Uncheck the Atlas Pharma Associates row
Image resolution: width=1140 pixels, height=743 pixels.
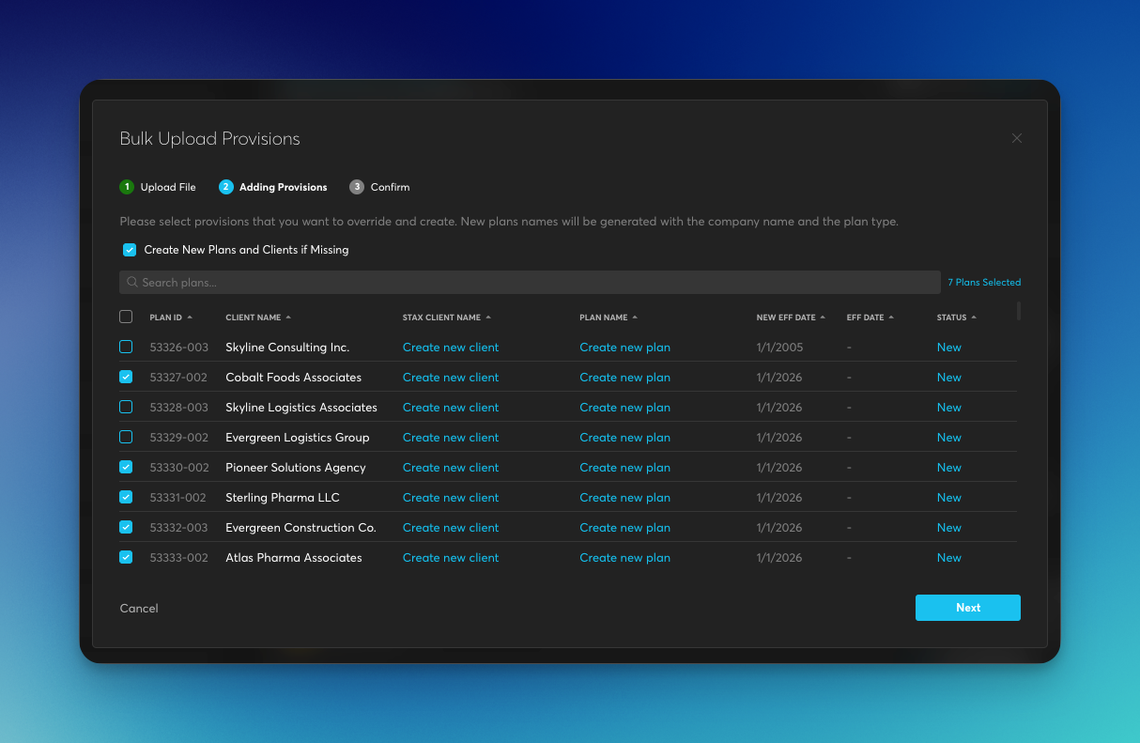pos(126,557)
